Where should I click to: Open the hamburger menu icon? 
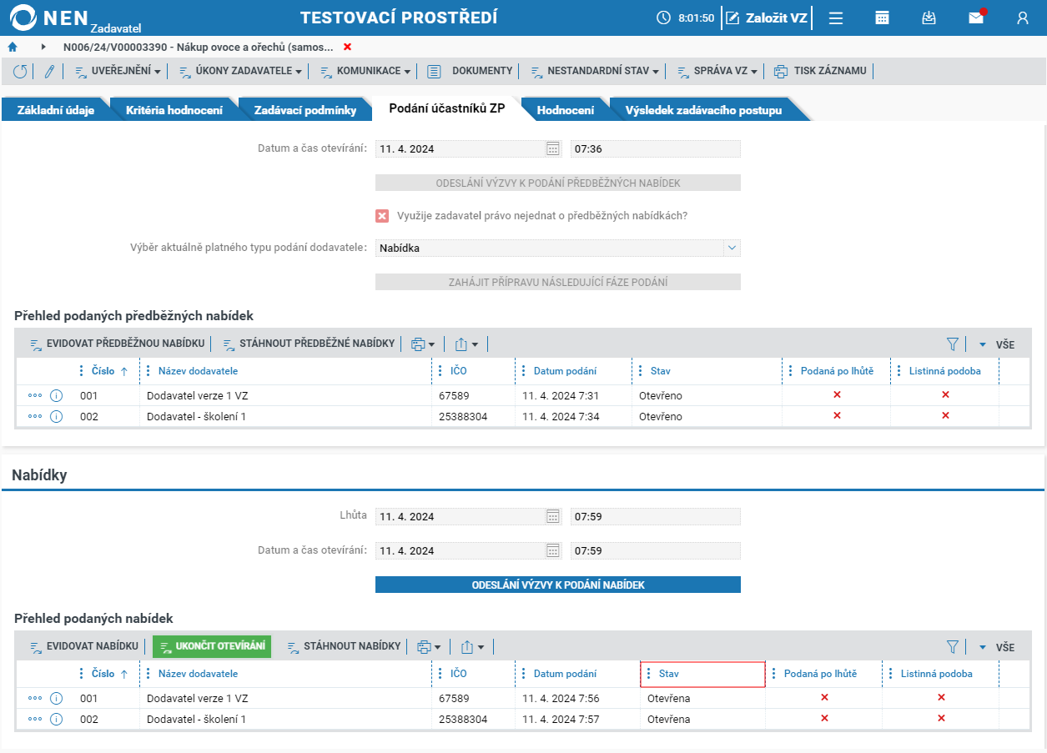(x=835, y=18)
